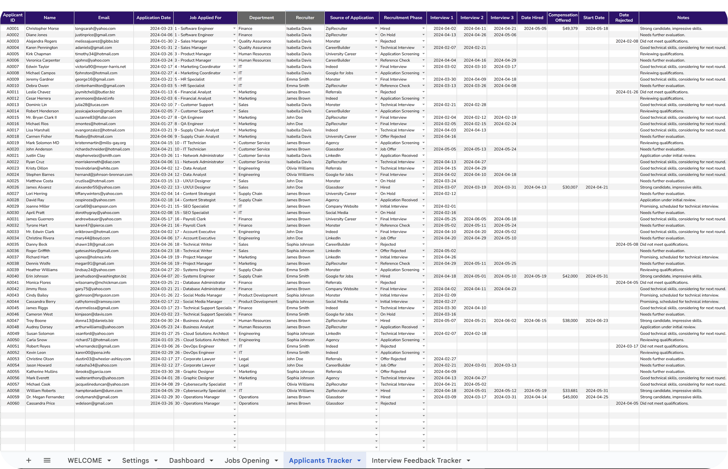Switch to the Dashboard tab

[x=186, y=461]
